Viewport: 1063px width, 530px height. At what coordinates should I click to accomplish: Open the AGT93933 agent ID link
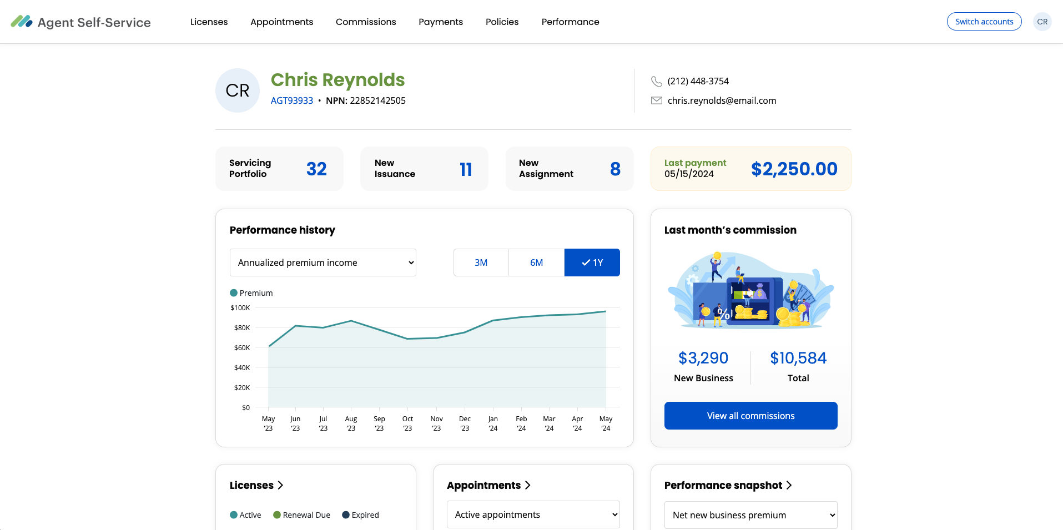tap(291, 100)
